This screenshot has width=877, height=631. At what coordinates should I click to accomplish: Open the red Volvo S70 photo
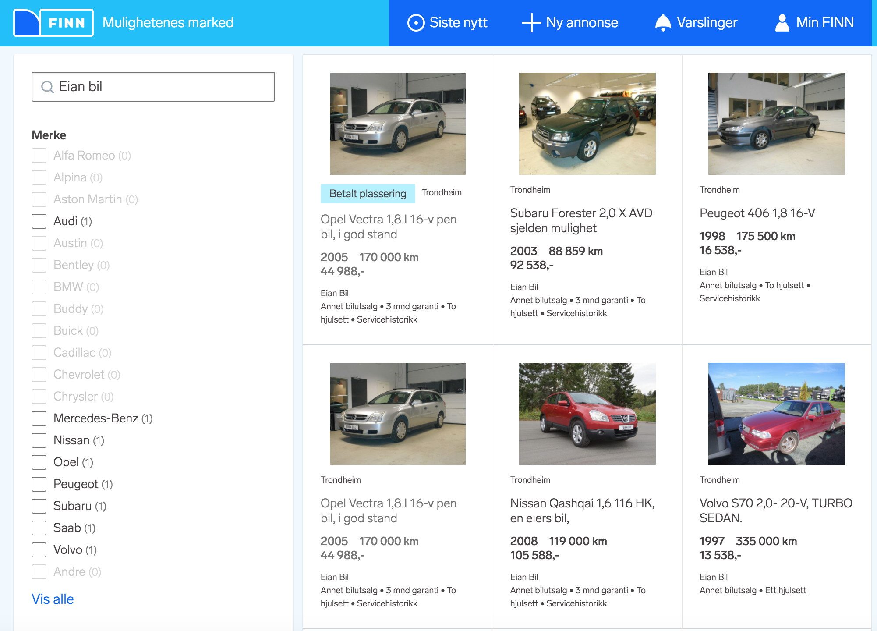coord(776,414)
